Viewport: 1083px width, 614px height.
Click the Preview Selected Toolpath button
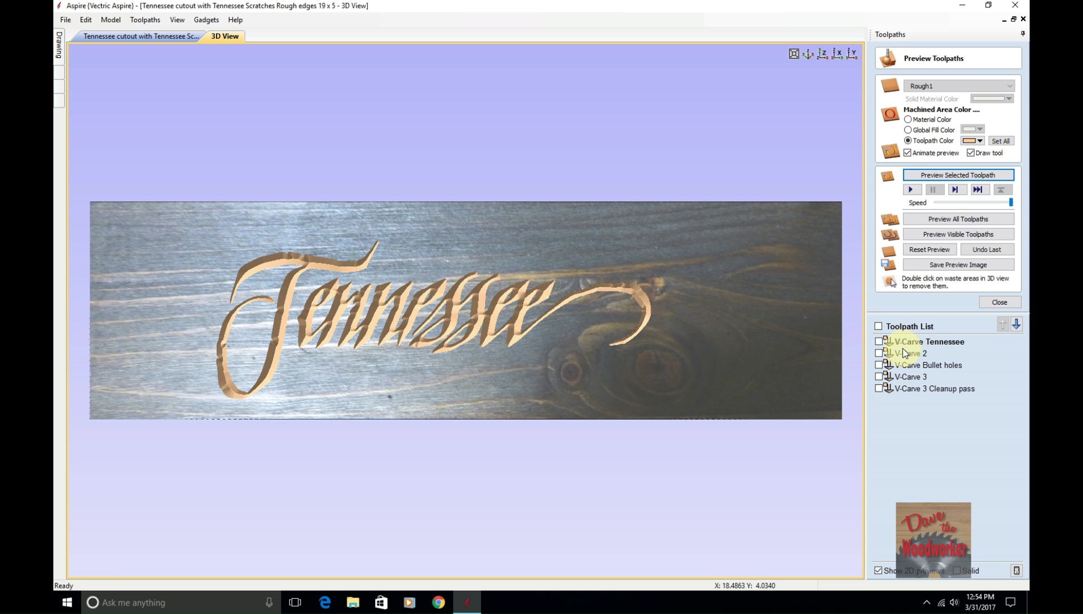958,175
